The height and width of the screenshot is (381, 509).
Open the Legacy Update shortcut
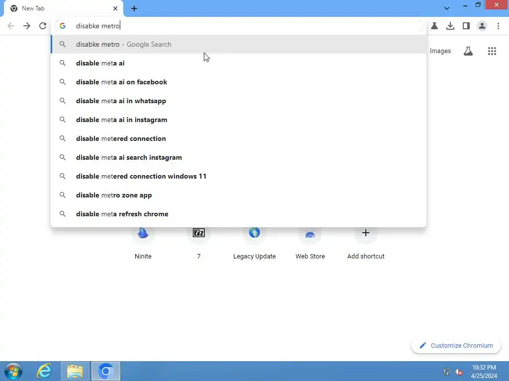click(x=254, y=233)
